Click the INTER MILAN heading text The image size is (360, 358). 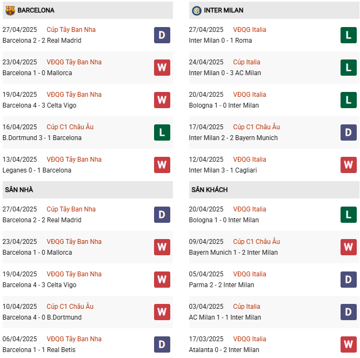[224, 10]
